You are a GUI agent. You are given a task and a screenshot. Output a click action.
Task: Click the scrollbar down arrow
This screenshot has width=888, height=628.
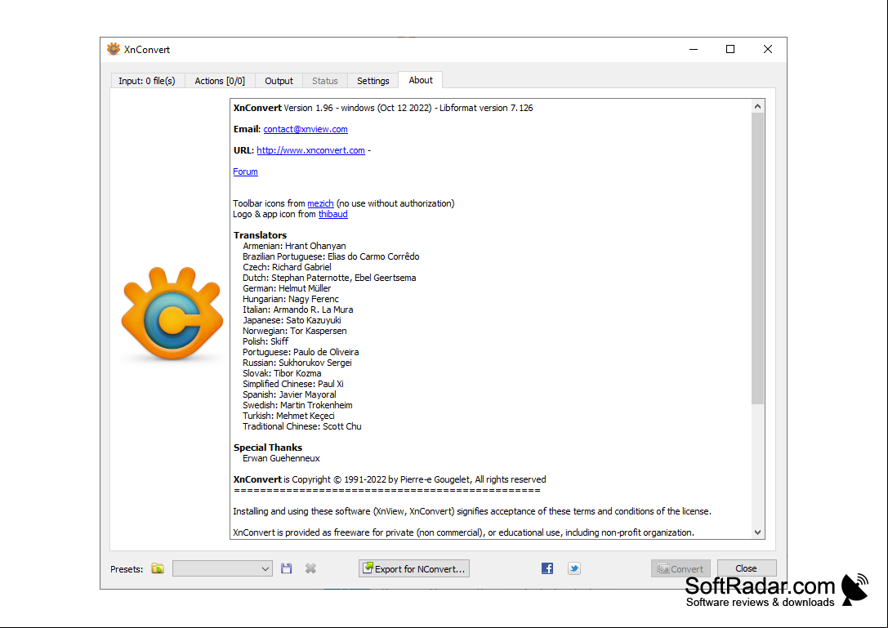(758, 532)
